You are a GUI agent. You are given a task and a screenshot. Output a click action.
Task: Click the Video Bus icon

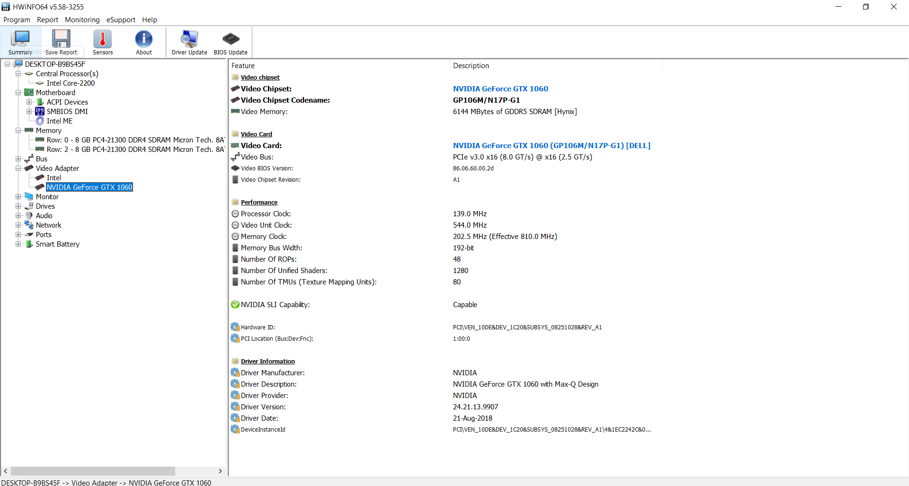point(235,157)
